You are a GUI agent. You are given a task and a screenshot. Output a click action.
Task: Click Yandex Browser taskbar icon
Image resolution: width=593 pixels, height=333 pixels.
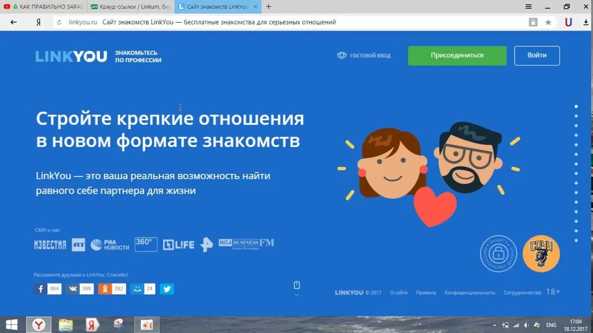38,325
